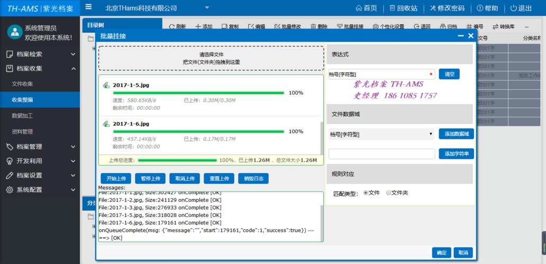Toggle the hamburger sidebar menu icon

pos(88,7)
